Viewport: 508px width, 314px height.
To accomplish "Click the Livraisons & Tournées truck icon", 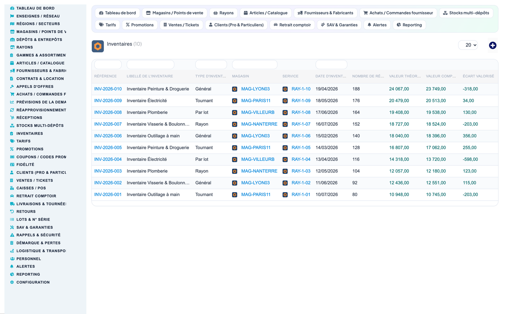I will click(x=12, y=204).
